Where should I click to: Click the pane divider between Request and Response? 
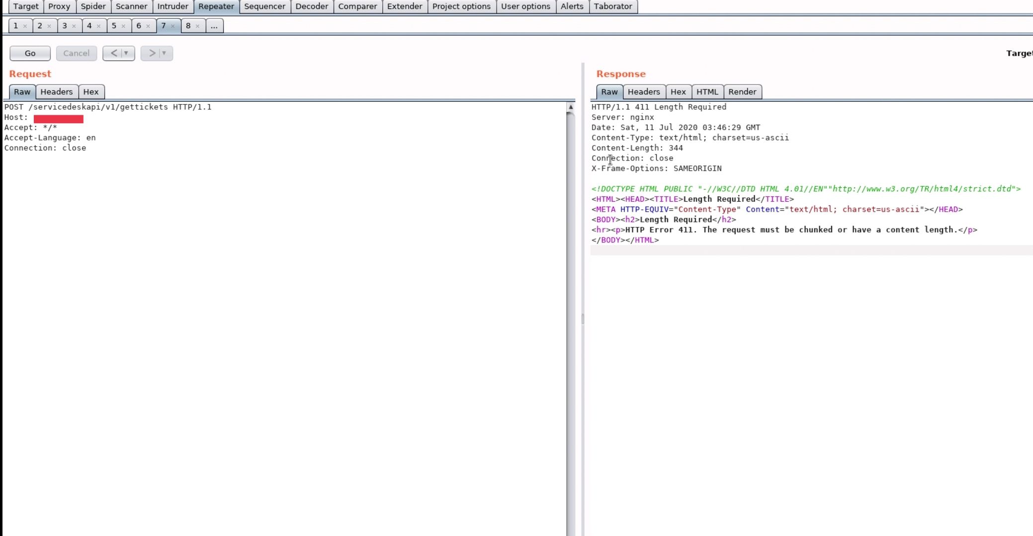click(x=583, y=318)
